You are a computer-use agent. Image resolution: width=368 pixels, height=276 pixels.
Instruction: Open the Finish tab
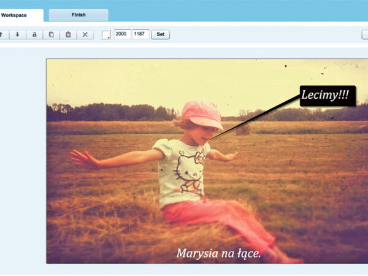[79, 15]
